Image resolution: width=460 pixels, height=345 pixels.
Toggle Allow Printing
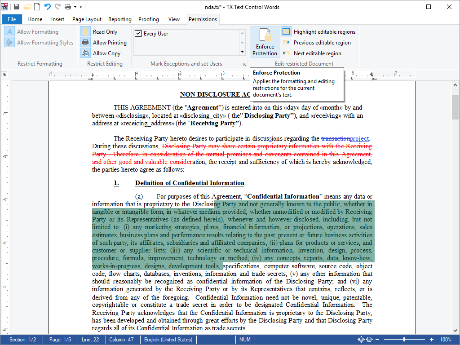pos(104,43)
